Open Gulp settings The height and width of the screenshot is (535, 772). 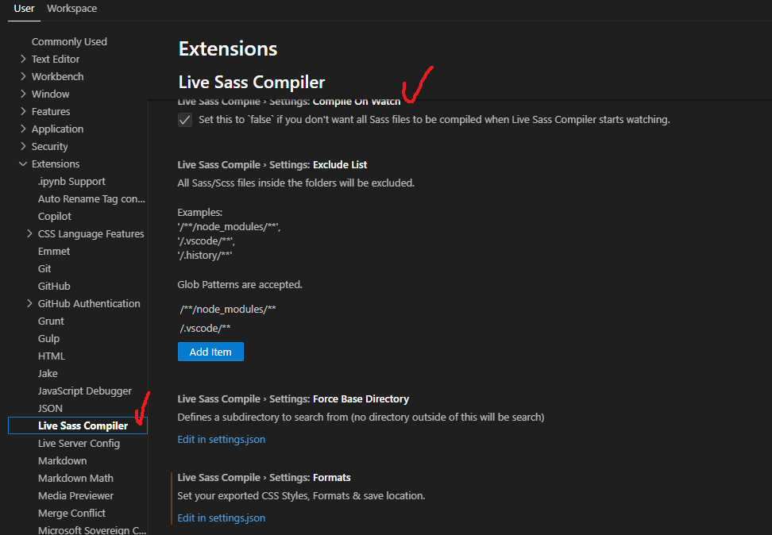tap(48, 339)
